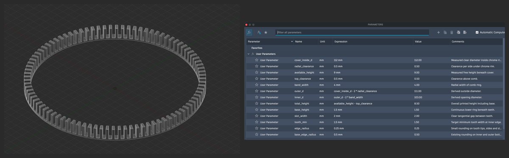The height and width of the screenshot is (158, 509).
Task: Favorite the inner_d parameter star
Action: (x=256, y=97)
